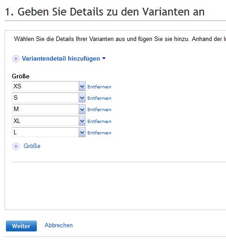Remove the L size via Entfernen

click(x=99, y=133)
